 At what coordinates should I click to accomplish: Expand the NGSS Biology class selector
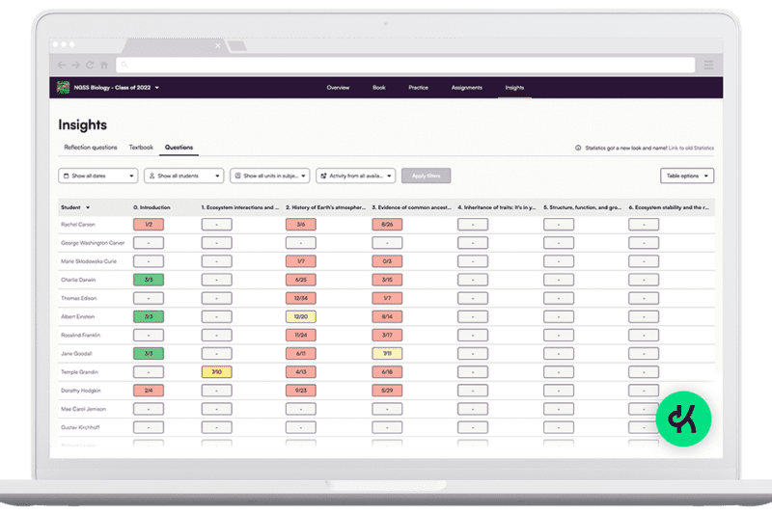point(157,88)
